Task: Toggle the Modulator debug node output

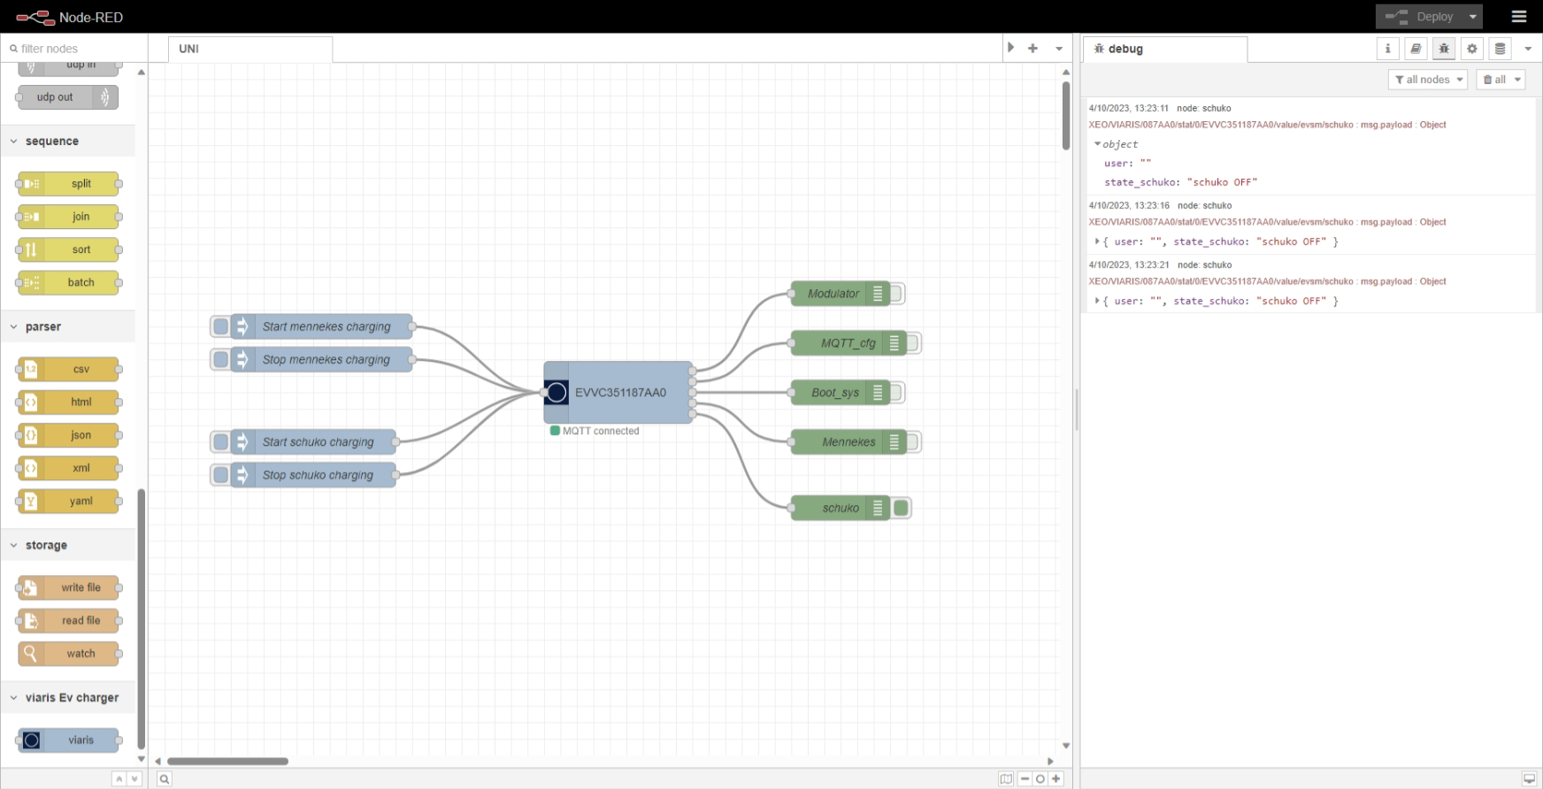Action: tap(896, 294)
